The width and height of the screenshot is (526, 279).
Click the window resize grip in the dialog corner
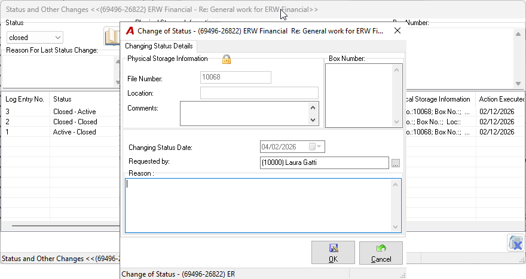click(x=403, y=275)
